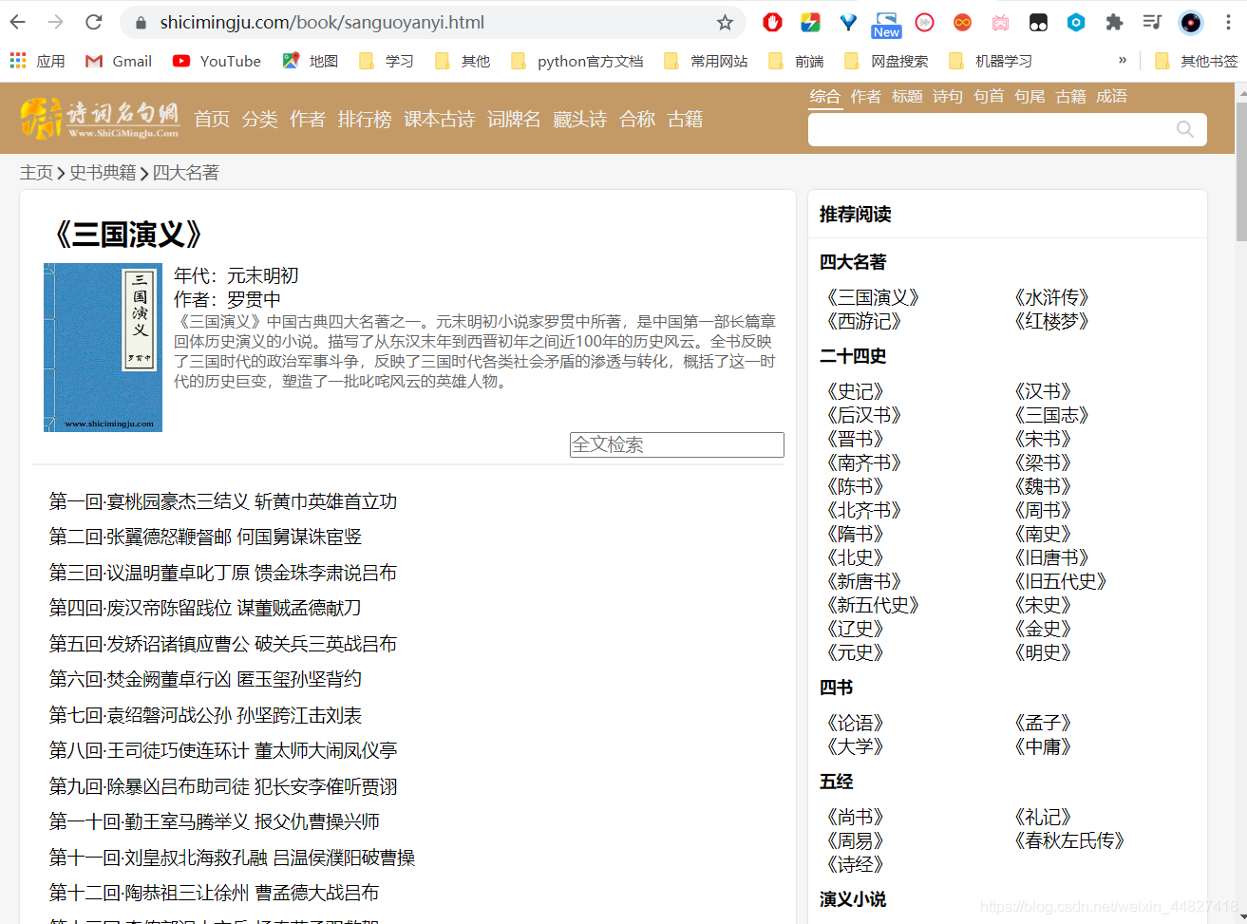This screenshot has height=924, width=1247.
Task: Switch search category to 作者
Action: coord(865,96)
